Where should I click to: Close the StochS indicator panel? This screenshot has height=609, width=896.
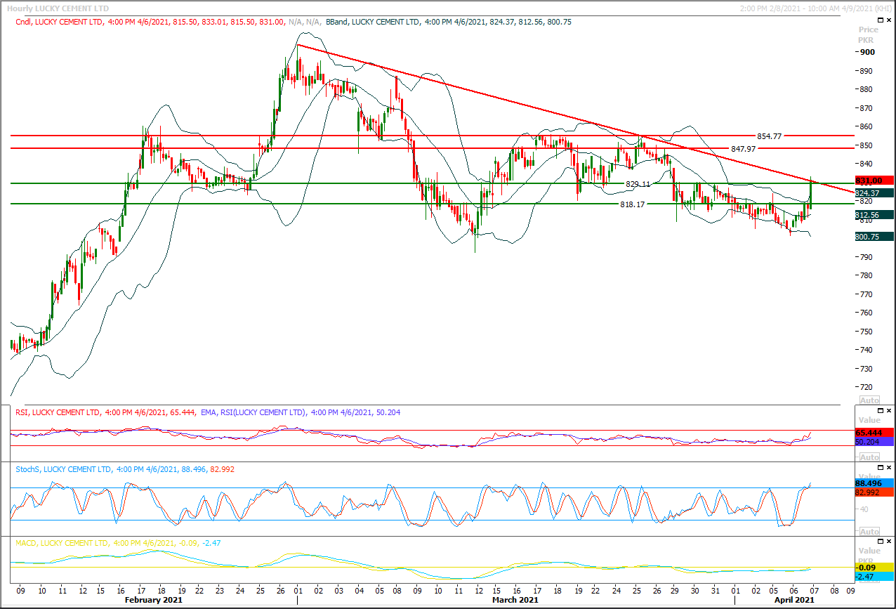pos(889,468)
